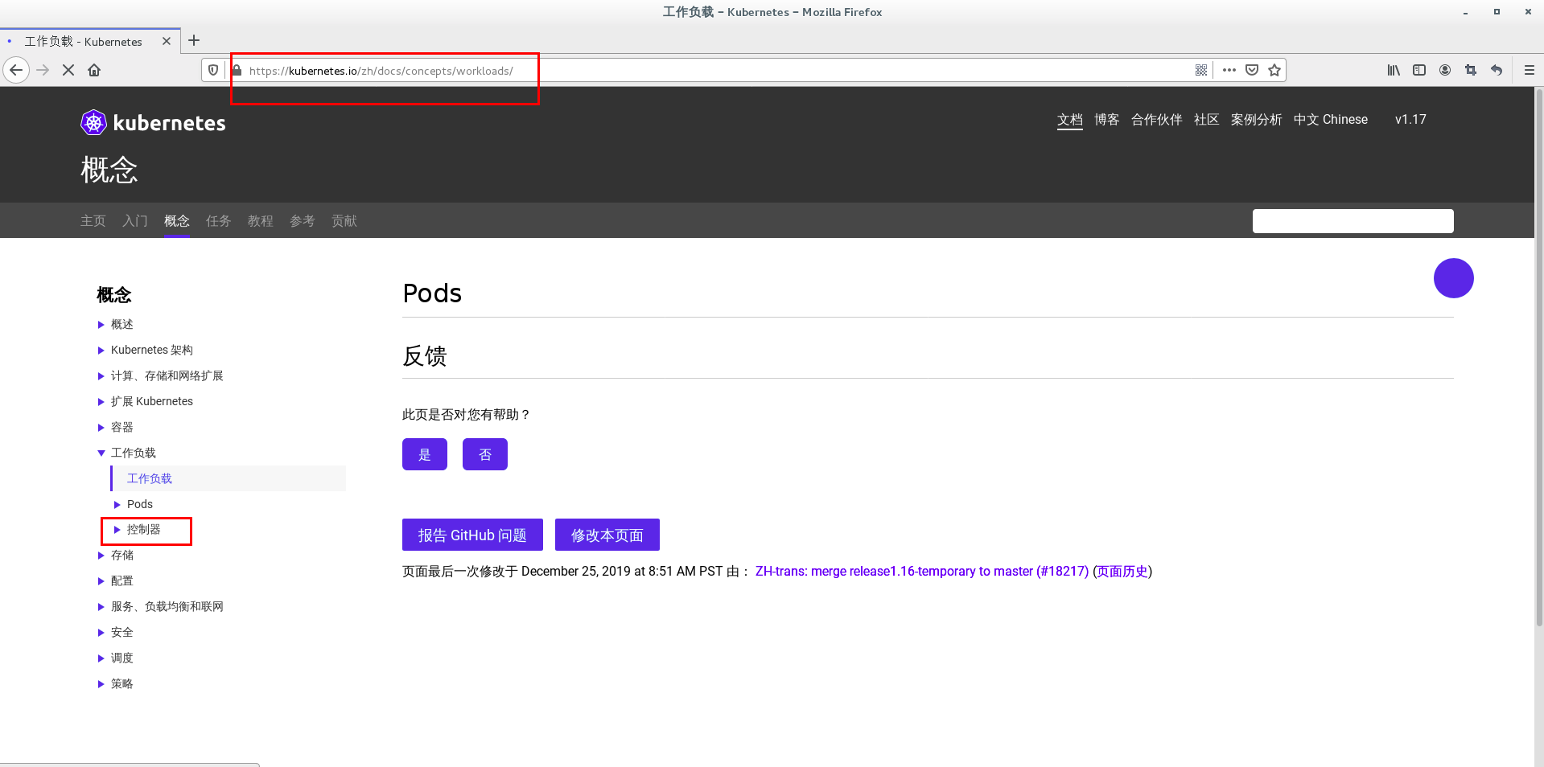1544x767 pixels.
Task: Select the highlighted 工作负载 sidebar link
Action: 150,478
